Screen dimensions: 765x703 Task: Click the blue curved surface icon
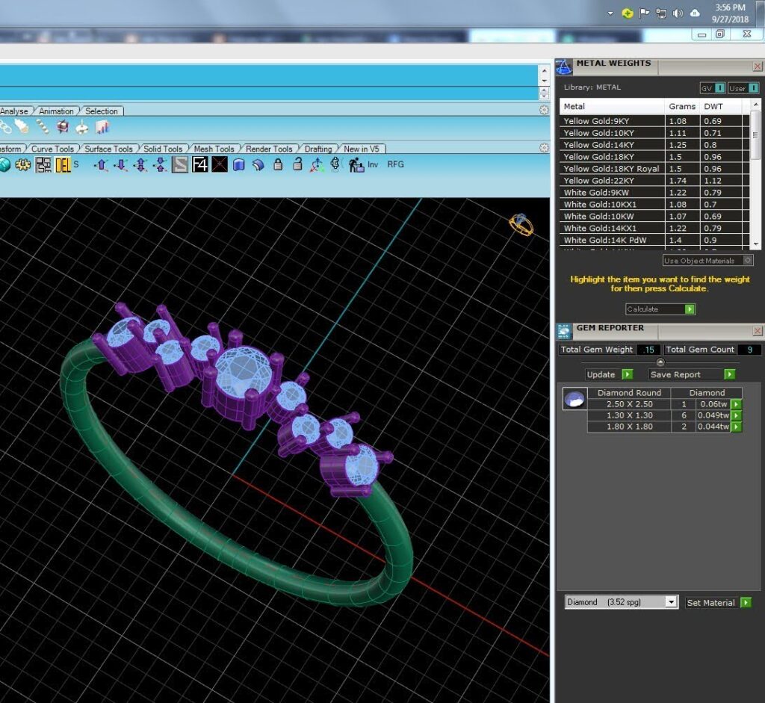click(x=258, y=165)
